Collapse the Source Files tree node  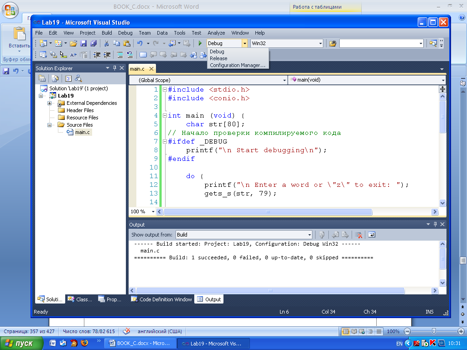coord(49,125)
